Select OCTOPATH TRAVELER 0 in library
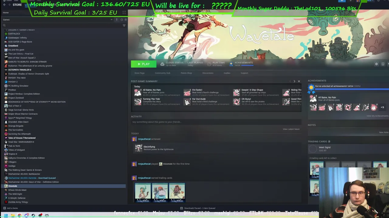The height and width of the screenshot is (218, 389). (19, 70)
